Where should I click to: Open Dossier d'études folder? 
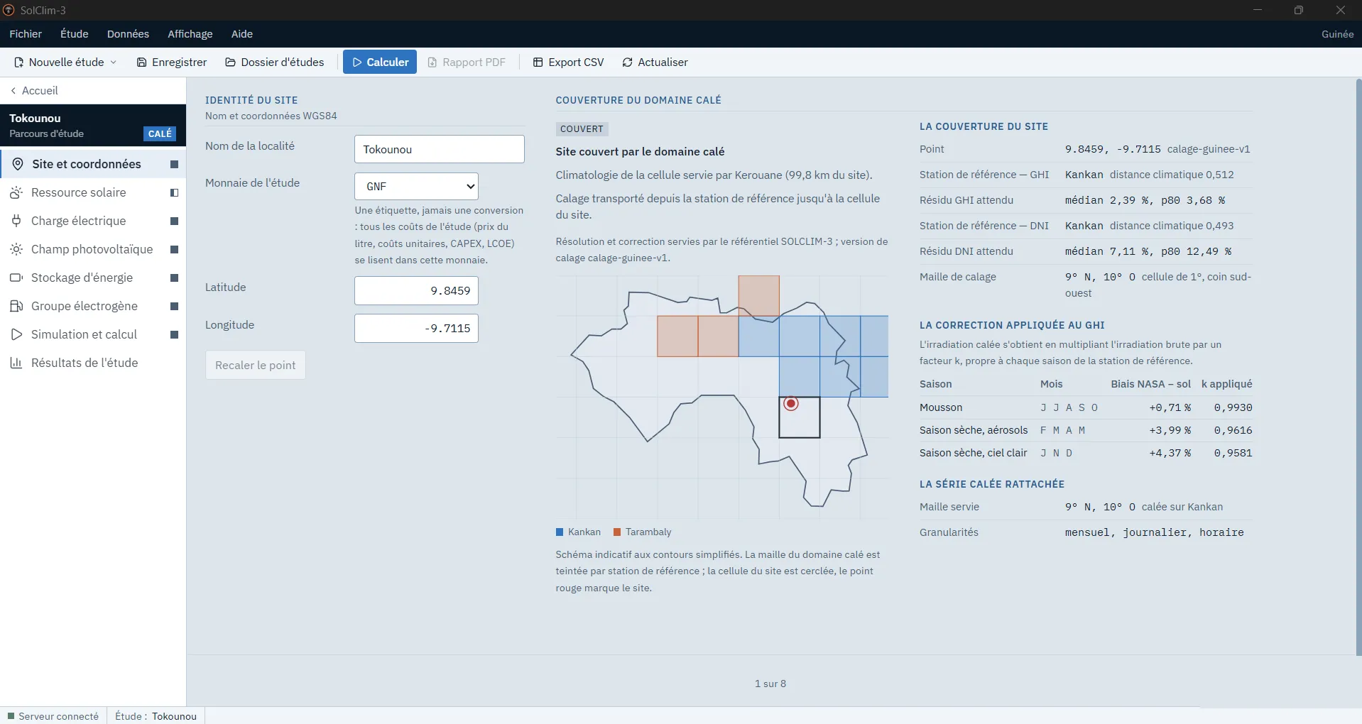point(275,62)
